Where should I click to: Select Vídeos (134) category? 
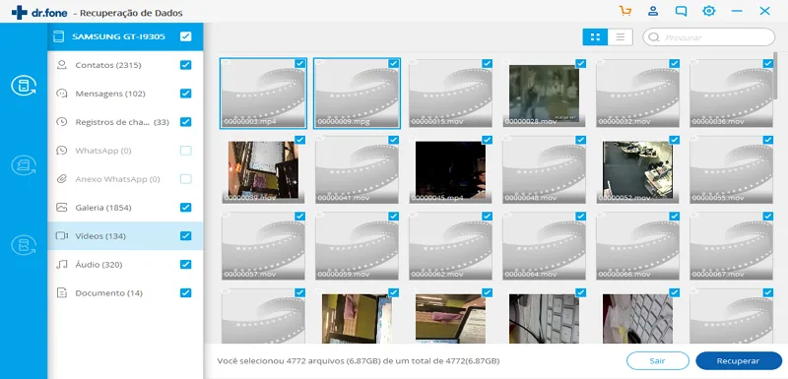[x=125, y=236]
